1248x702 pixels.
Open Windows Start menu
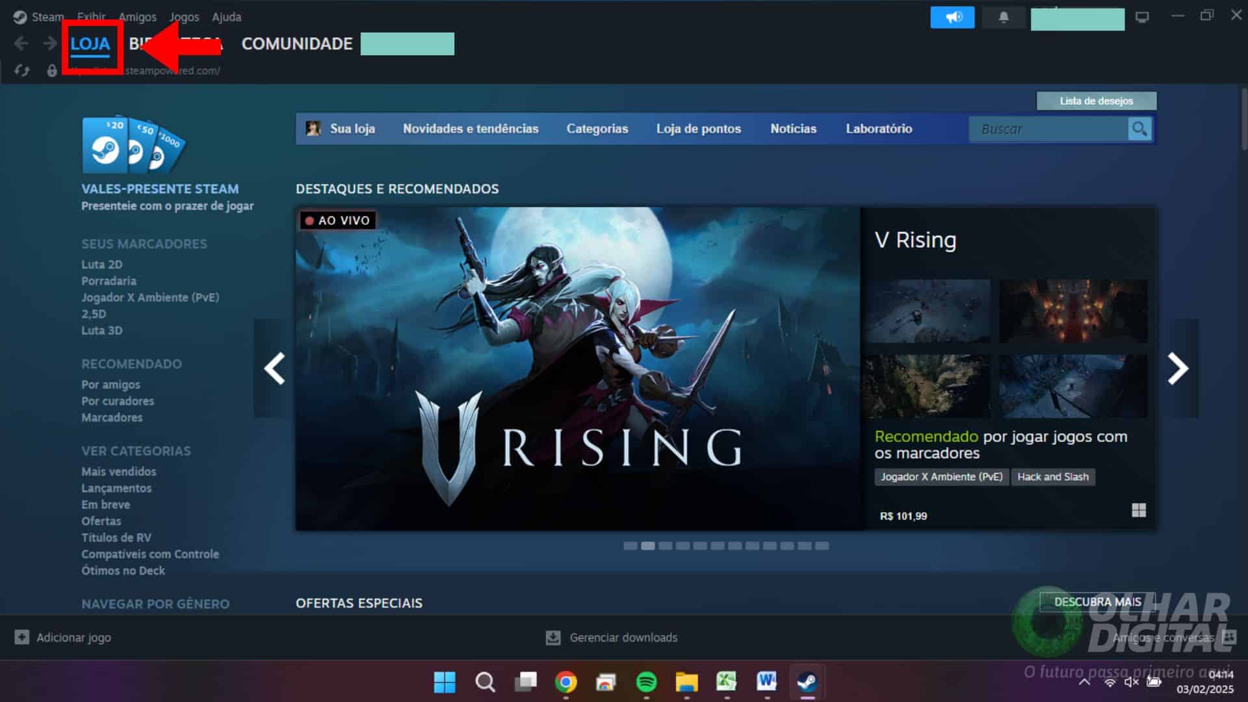tap(445, 682)
